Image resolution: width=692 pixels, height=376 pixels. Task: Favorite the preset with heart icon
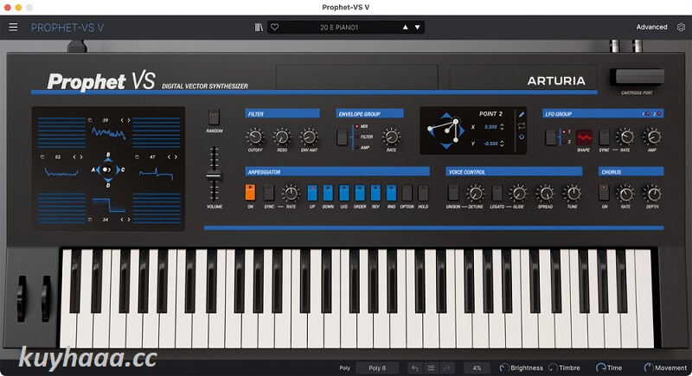coord(274,28)
